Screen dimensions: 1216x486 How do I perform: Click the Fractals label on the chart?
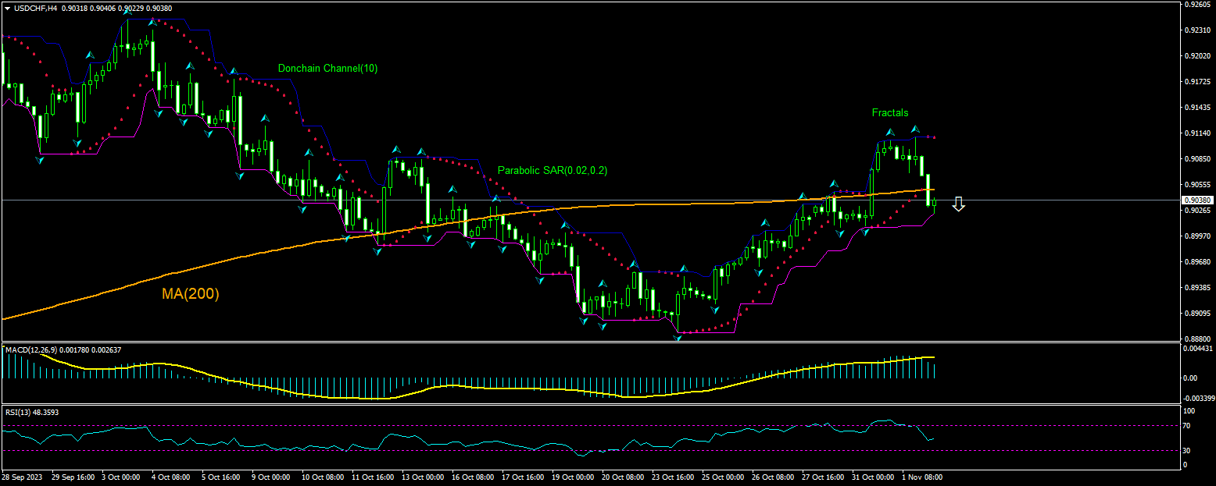coord(890,112)
